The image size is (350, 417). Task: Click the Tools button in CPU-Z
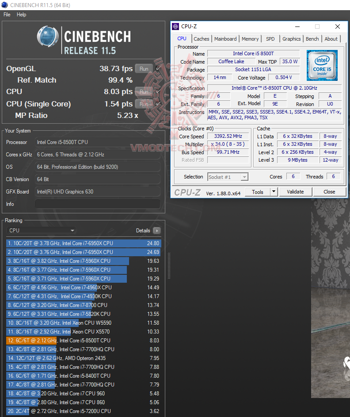[258, 192]
